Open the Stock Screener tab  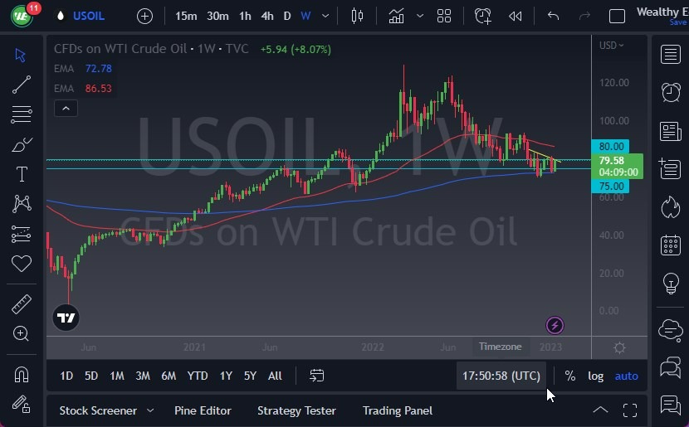pos(98,410)
